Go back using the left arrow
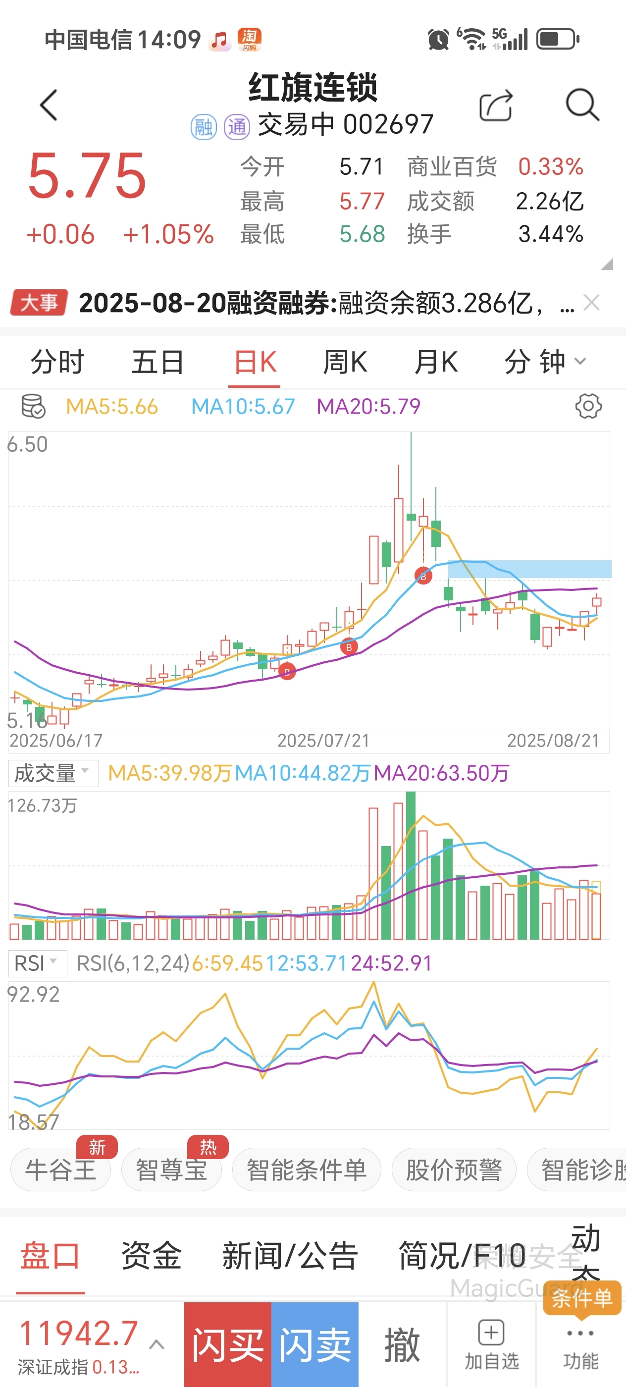Viewport: 626px width, 1387px height. (49, 105)
